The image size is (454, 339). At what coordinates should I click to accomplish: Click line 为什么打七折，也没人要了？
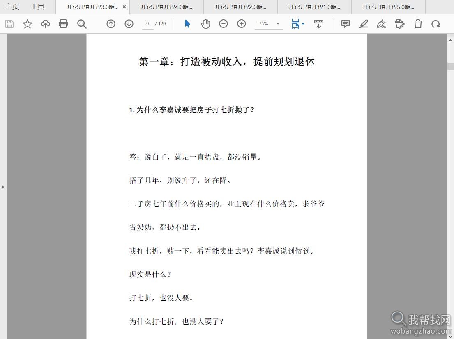click(176, 321)
